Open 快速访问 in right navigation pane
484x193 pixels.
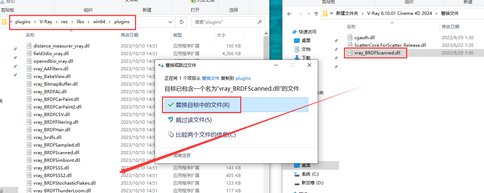click(x=308, y=32)
